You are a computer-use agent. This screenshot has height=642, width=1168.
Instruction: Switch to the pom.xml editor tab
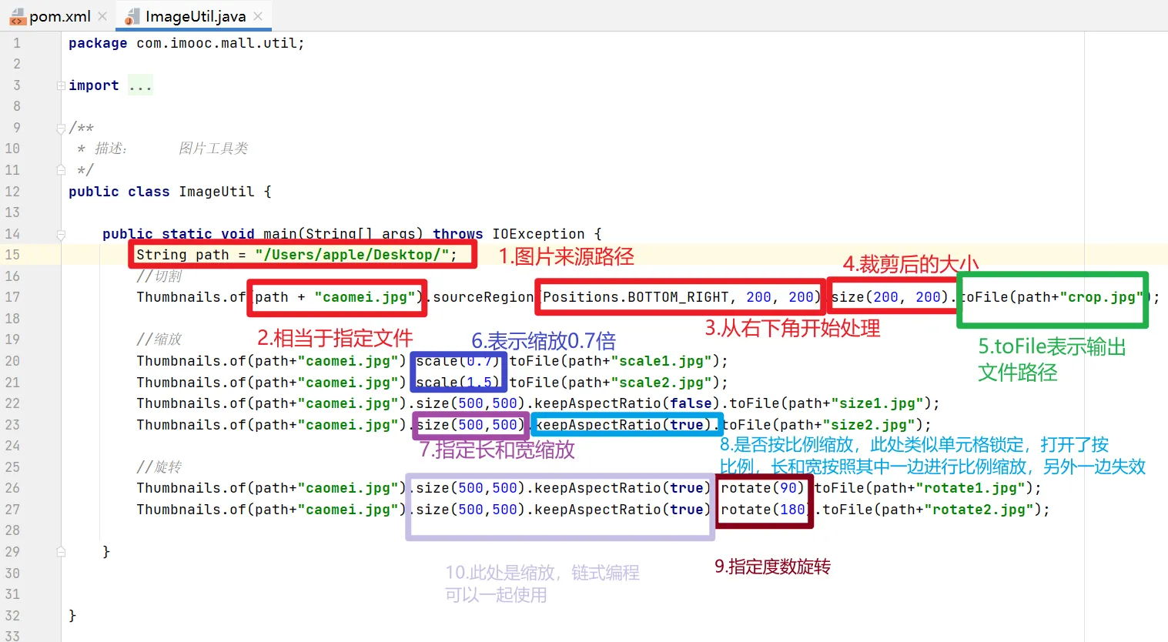pos(58,16)
